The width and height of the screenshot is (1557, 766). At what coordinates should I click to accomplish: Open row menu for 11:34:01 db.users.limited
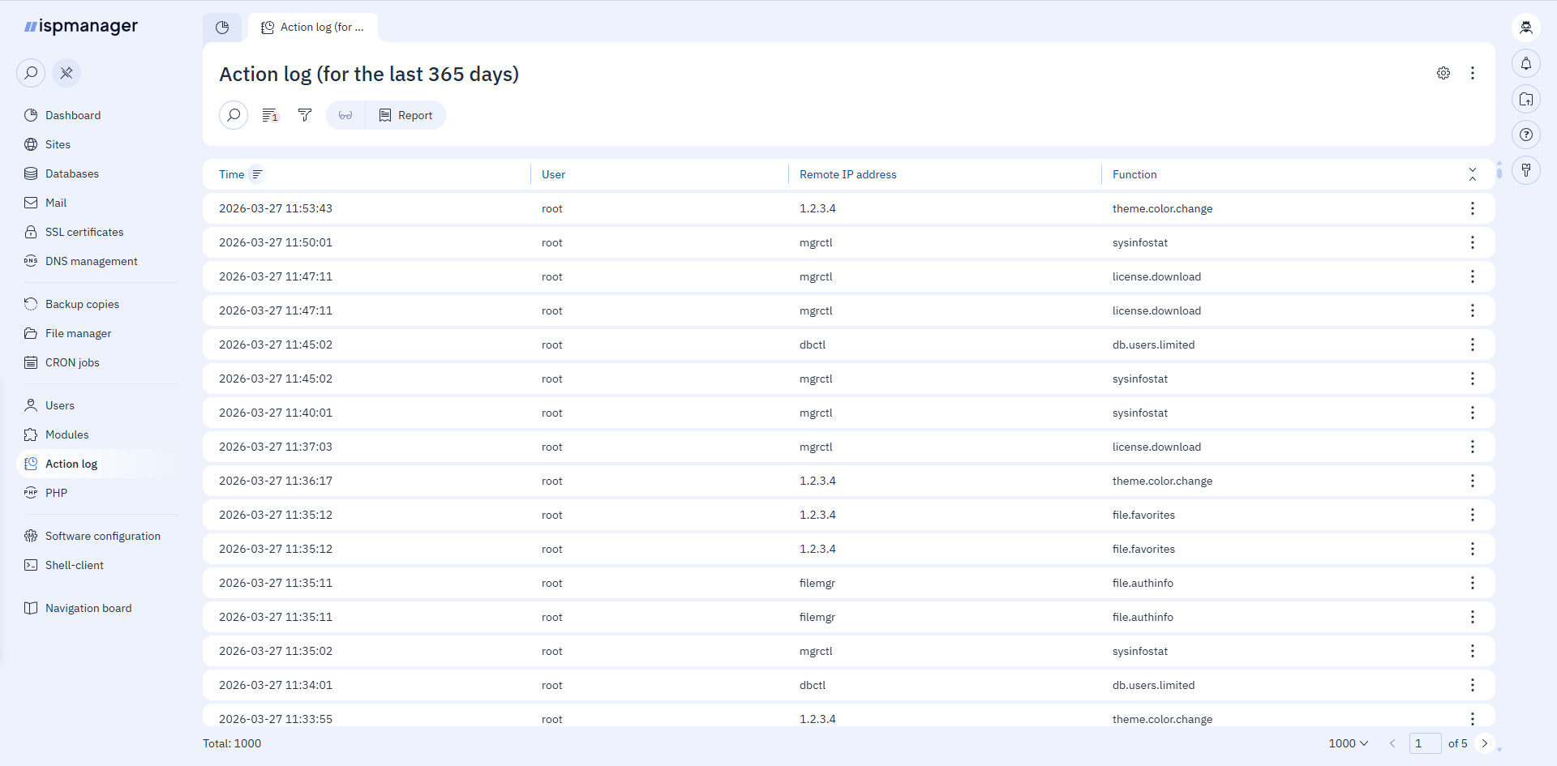click(x=1473, y=685)
